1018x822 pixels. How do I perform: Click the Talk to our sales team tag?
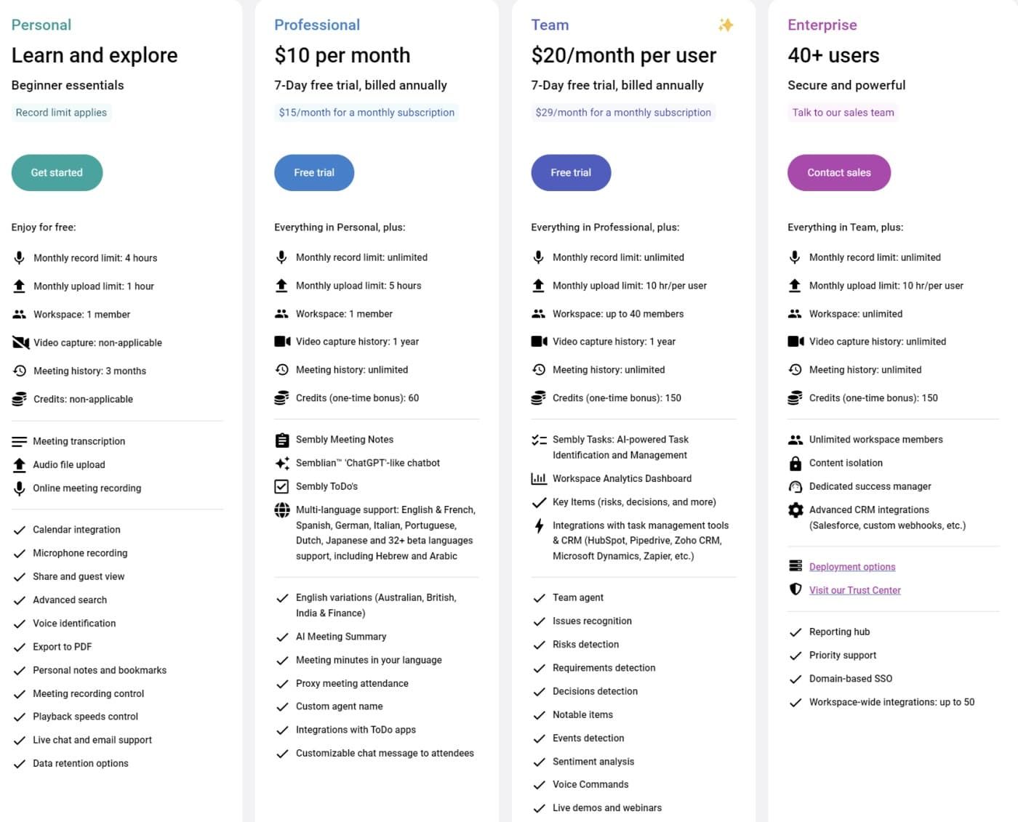843,112
